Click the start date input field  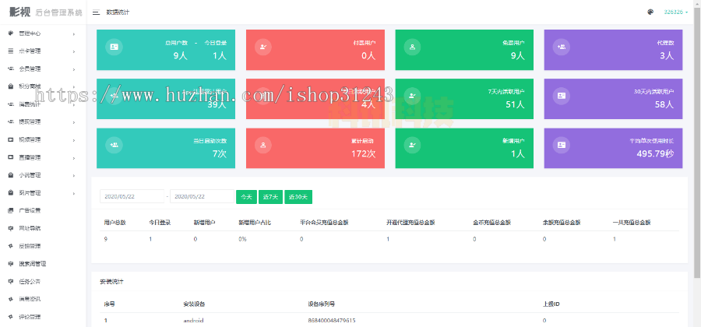131,196
